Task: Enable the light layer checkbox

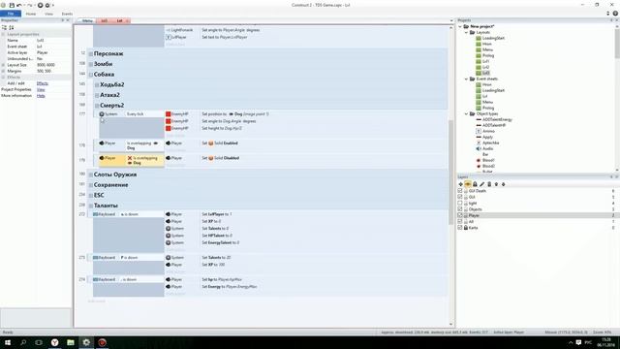Action: coord(460,203)
